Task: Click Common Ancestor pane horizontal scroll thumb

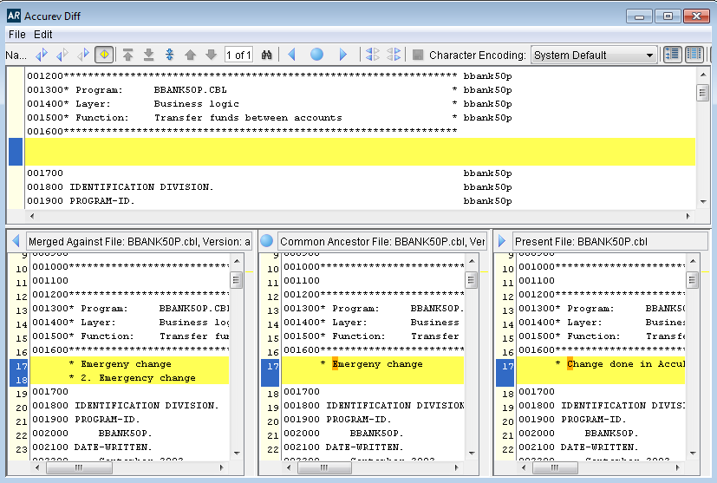Action: pos(324,467)
